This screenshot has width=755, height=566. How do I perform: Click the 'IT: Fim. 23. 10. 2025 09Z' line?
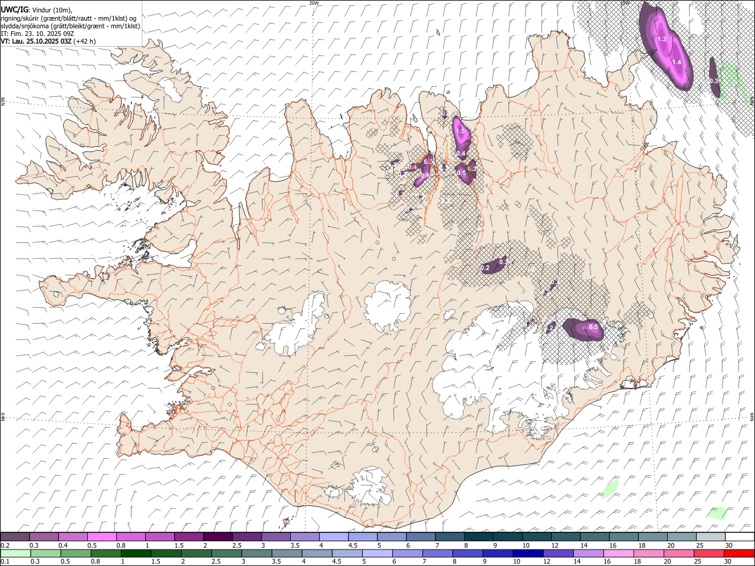[37, 34]
